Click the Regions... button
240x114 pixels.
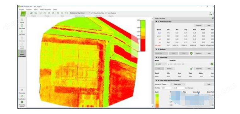point(199,53)
